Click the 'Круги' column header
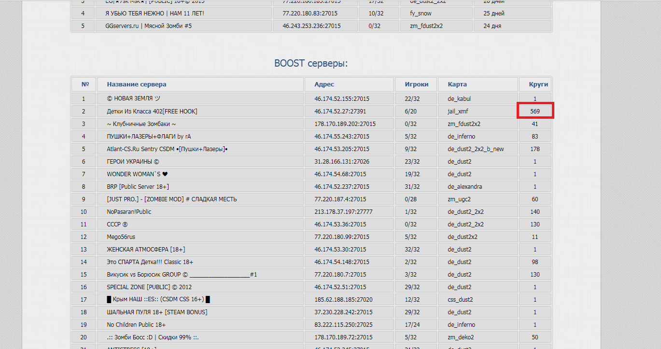This screenshot has height=349, width=661. [x=538, y=84]
